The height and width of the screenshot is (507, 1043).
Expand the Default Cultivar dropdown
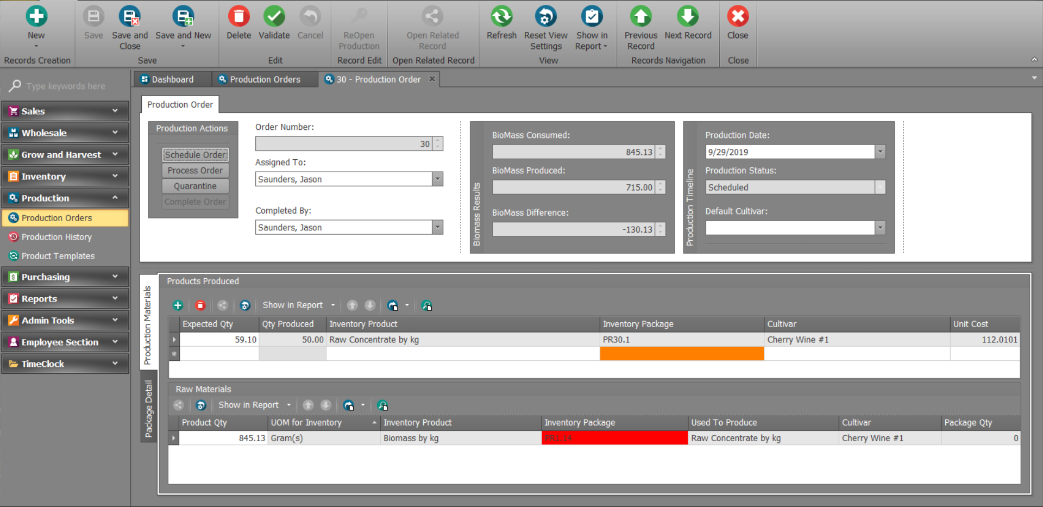point(880,228)
